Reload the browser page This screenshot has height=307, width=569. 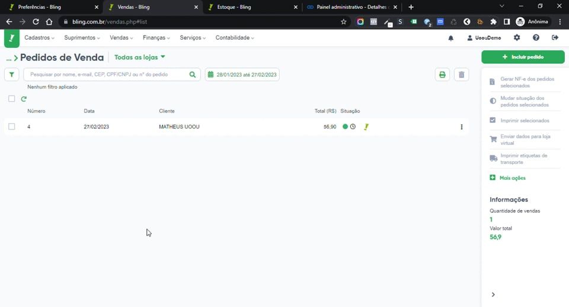(36, 22)
